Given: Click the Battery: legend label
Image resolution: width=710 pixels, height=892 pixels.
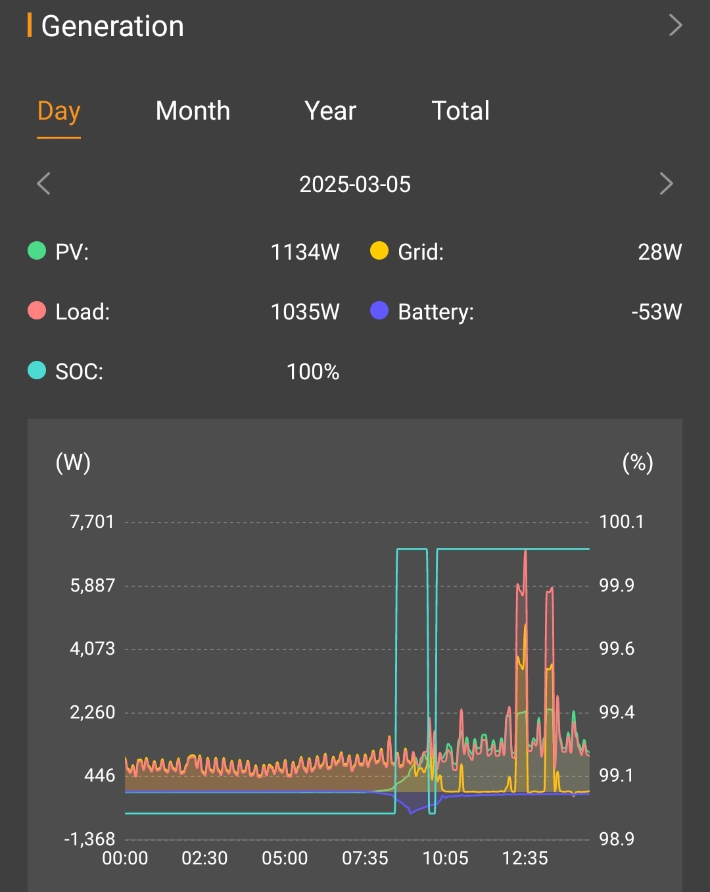Looking at the screenshot, I should 436,312.
